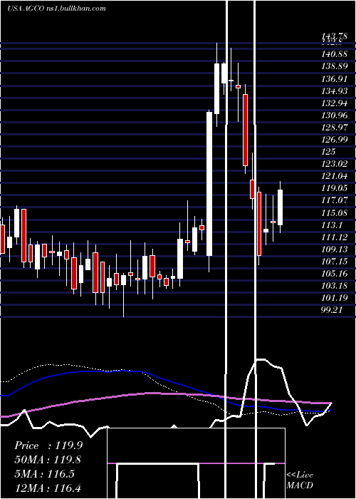Click the 107.15 price axis label
Viewport: 356px width, 499px height.
point(334,261)
